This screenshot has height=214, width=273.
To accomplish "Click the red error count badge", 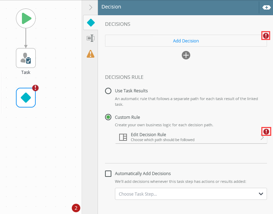I will click(76, 208).
